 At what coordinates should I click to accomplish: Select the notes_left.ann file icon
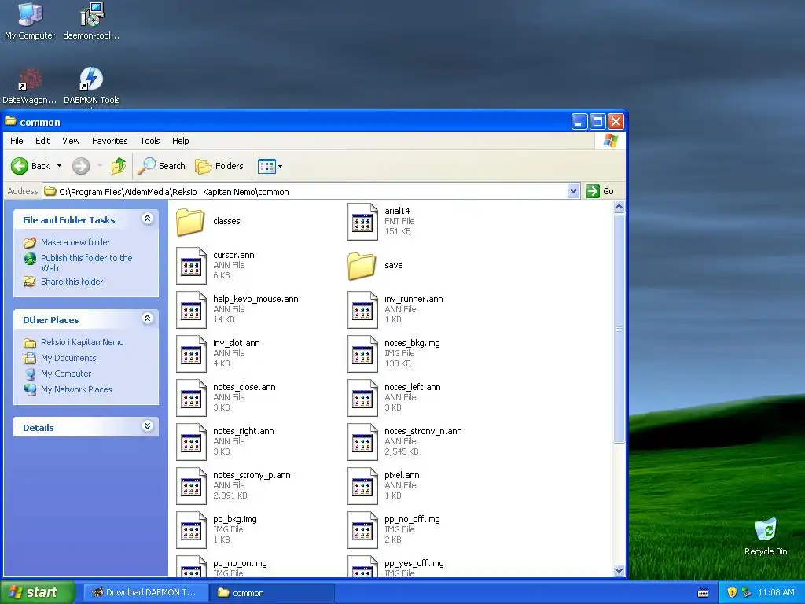tap(362, 398)
